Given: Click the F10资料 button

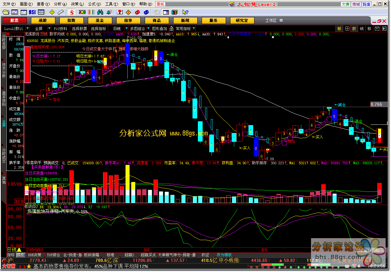Looking at the screenshot, I should pos(61,28).
